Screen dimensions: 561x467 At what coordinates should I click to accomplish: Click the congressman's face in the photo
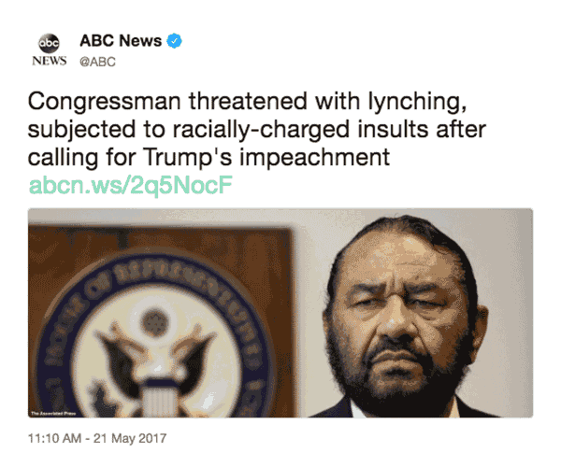[402, 315]
